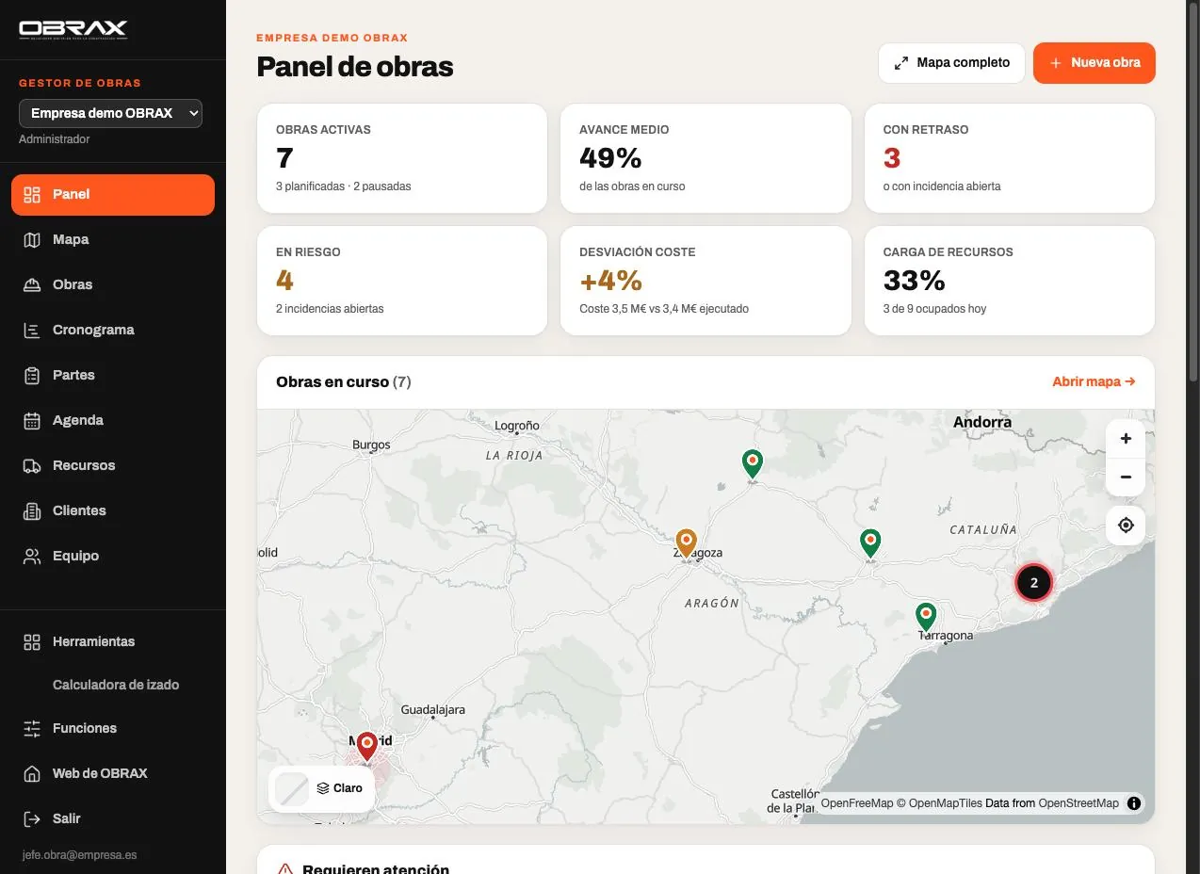
Task: Navigate to Agenda
Action: pos(113,420)
